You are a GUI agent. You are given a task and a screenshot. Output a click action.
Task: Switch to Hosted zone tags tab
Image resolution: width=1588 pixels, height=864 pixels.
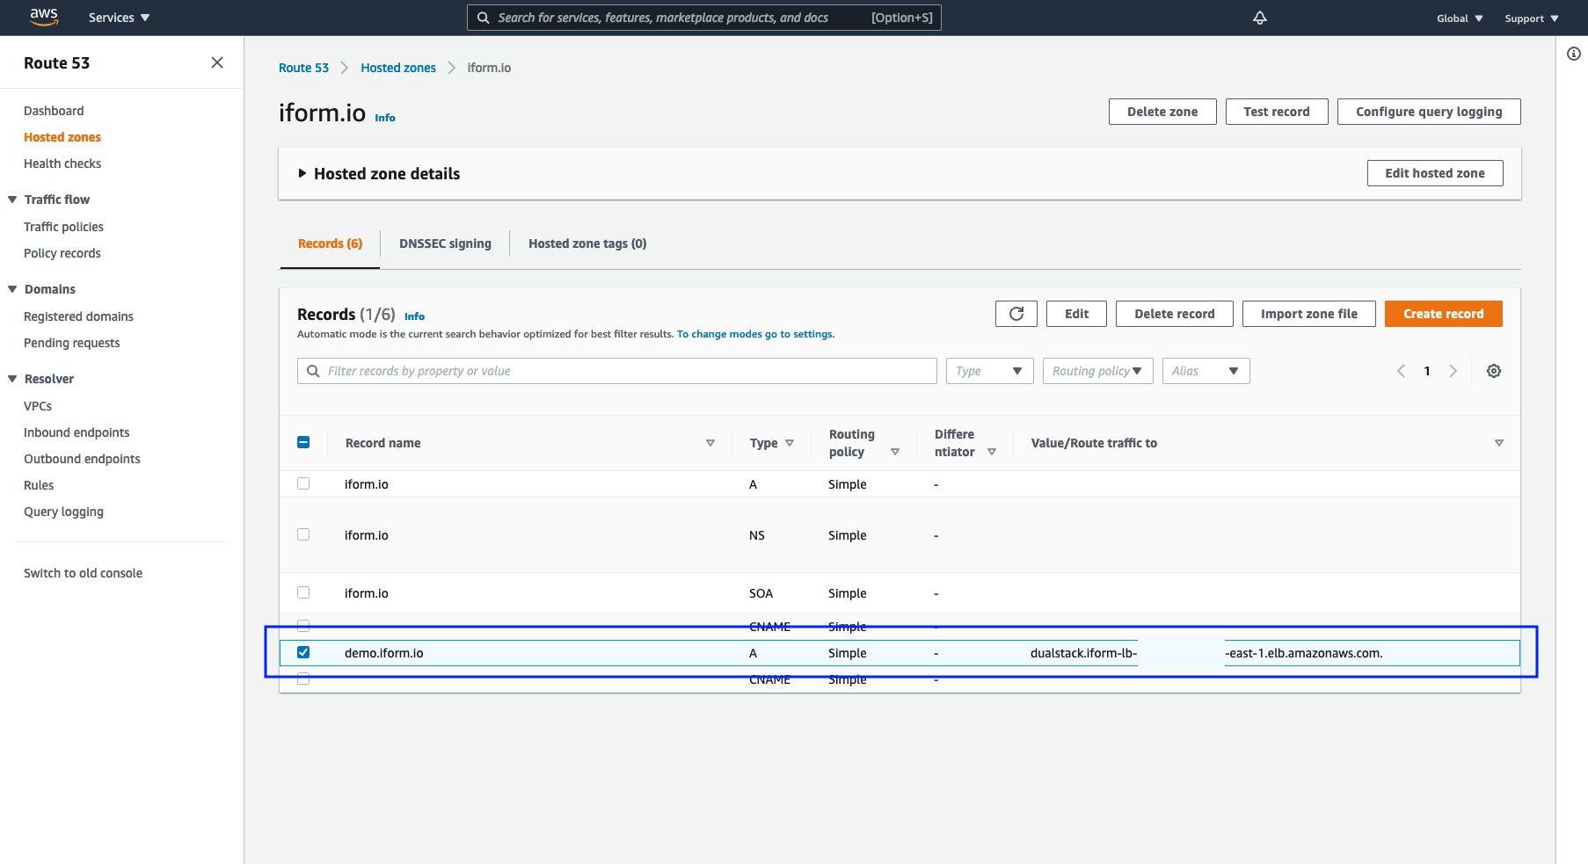[587, 243]
